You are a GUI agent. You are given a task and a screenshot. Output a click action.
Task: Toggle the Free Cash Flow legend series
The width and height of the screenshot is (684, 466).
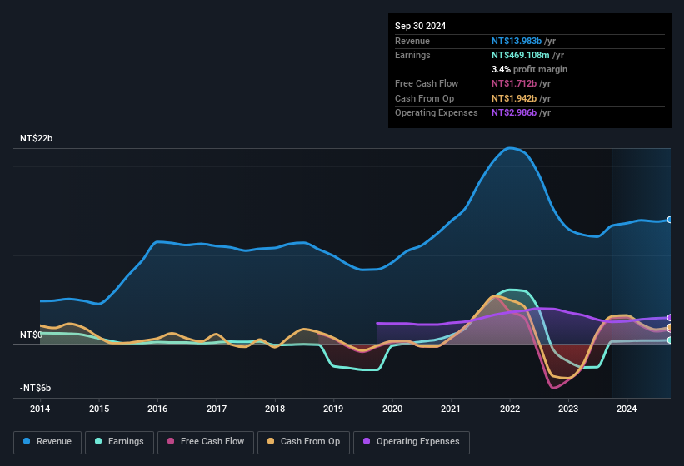point(206,442)
